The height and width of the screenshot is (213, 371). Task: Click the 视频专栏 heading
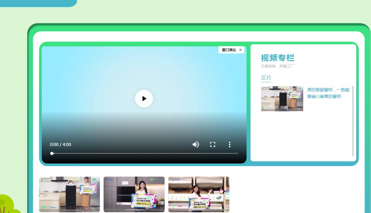coord(277,58)
